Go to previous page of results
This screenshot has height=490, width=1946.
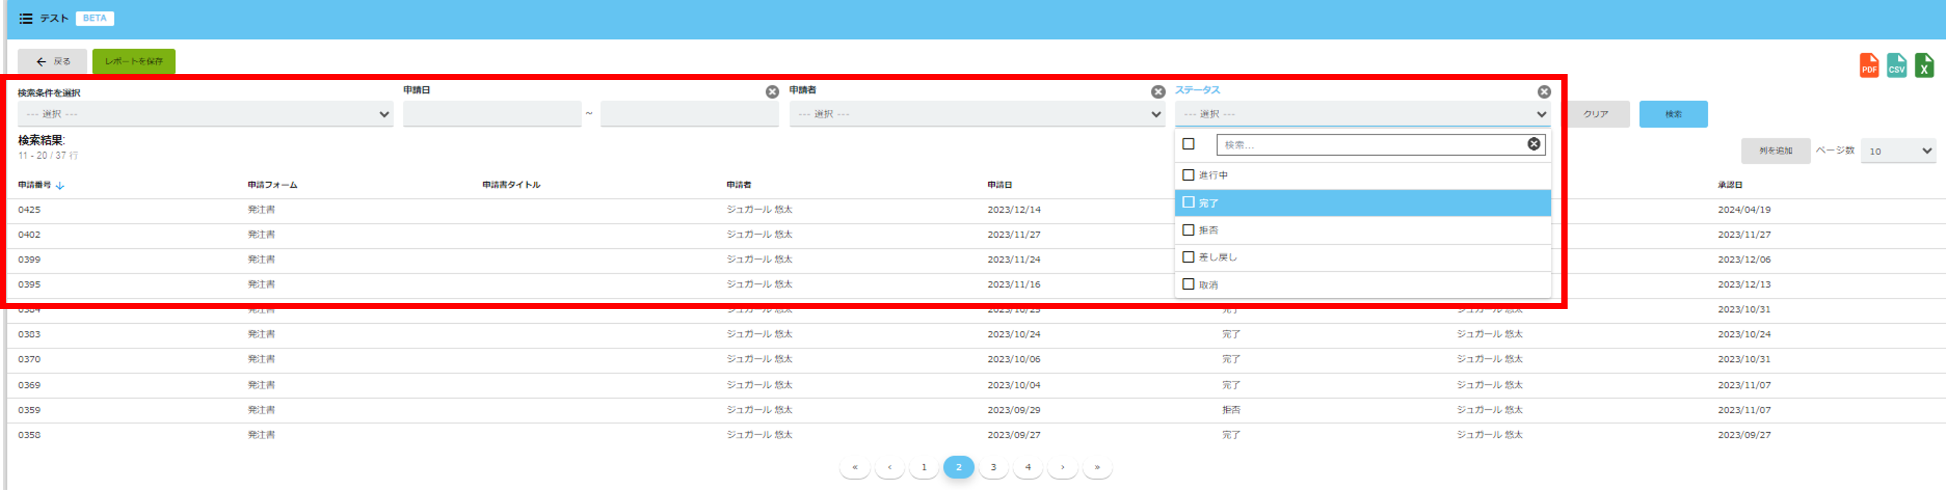[x=889, y=468]
